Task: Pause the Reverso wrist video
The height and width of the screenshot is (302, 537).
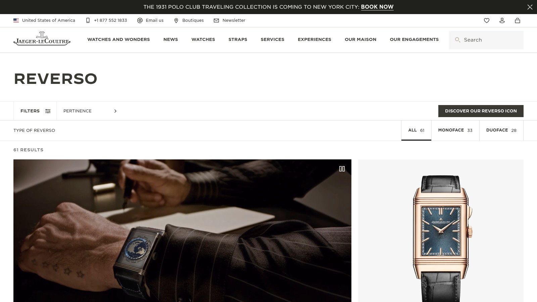Action: (342, 169)
